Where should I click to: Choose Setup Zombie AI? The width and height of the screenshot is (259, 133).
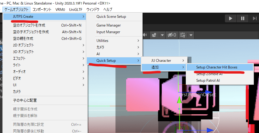[209, 74]
